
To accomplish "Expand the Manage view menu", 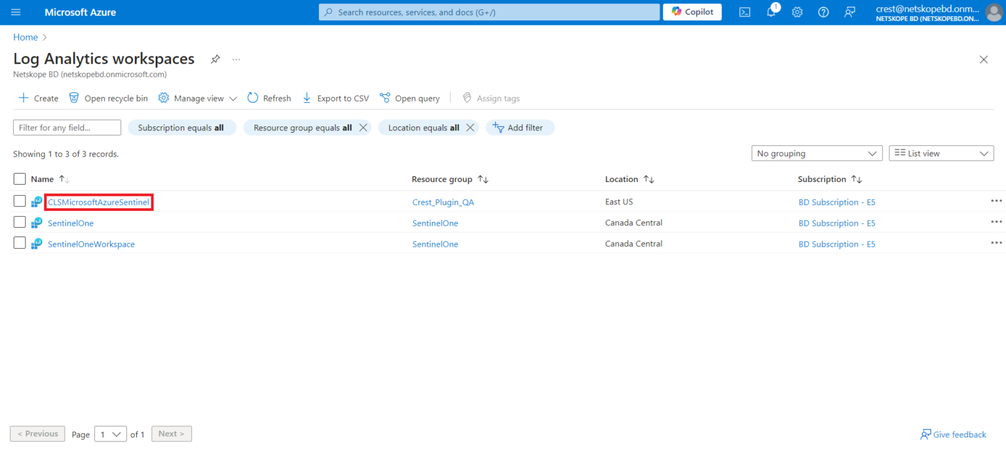I will pos(196,98).
